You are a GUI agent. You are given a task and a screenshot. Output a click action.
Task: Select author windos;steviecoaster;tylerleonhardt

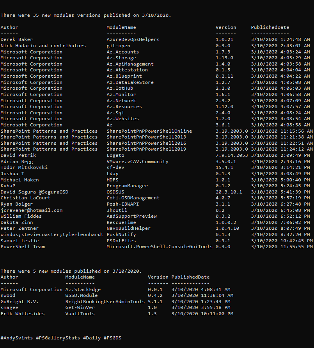52,234
